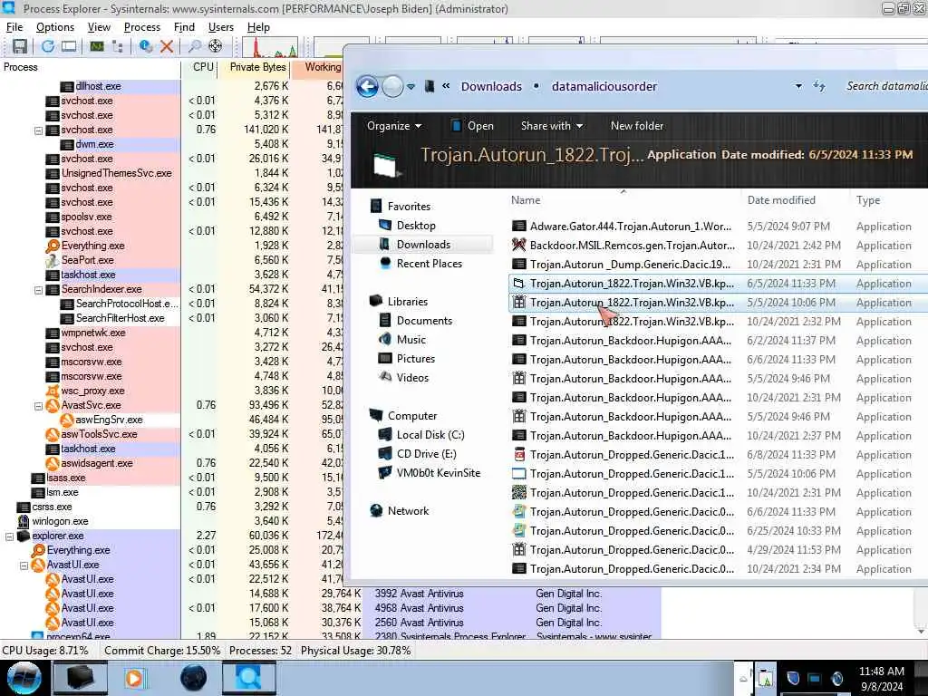Select the Adware.Gator.444.Trojan.Autorun file
Image resolution: width=928 pixels, height=696 pixels.
(x=718, y=227)
